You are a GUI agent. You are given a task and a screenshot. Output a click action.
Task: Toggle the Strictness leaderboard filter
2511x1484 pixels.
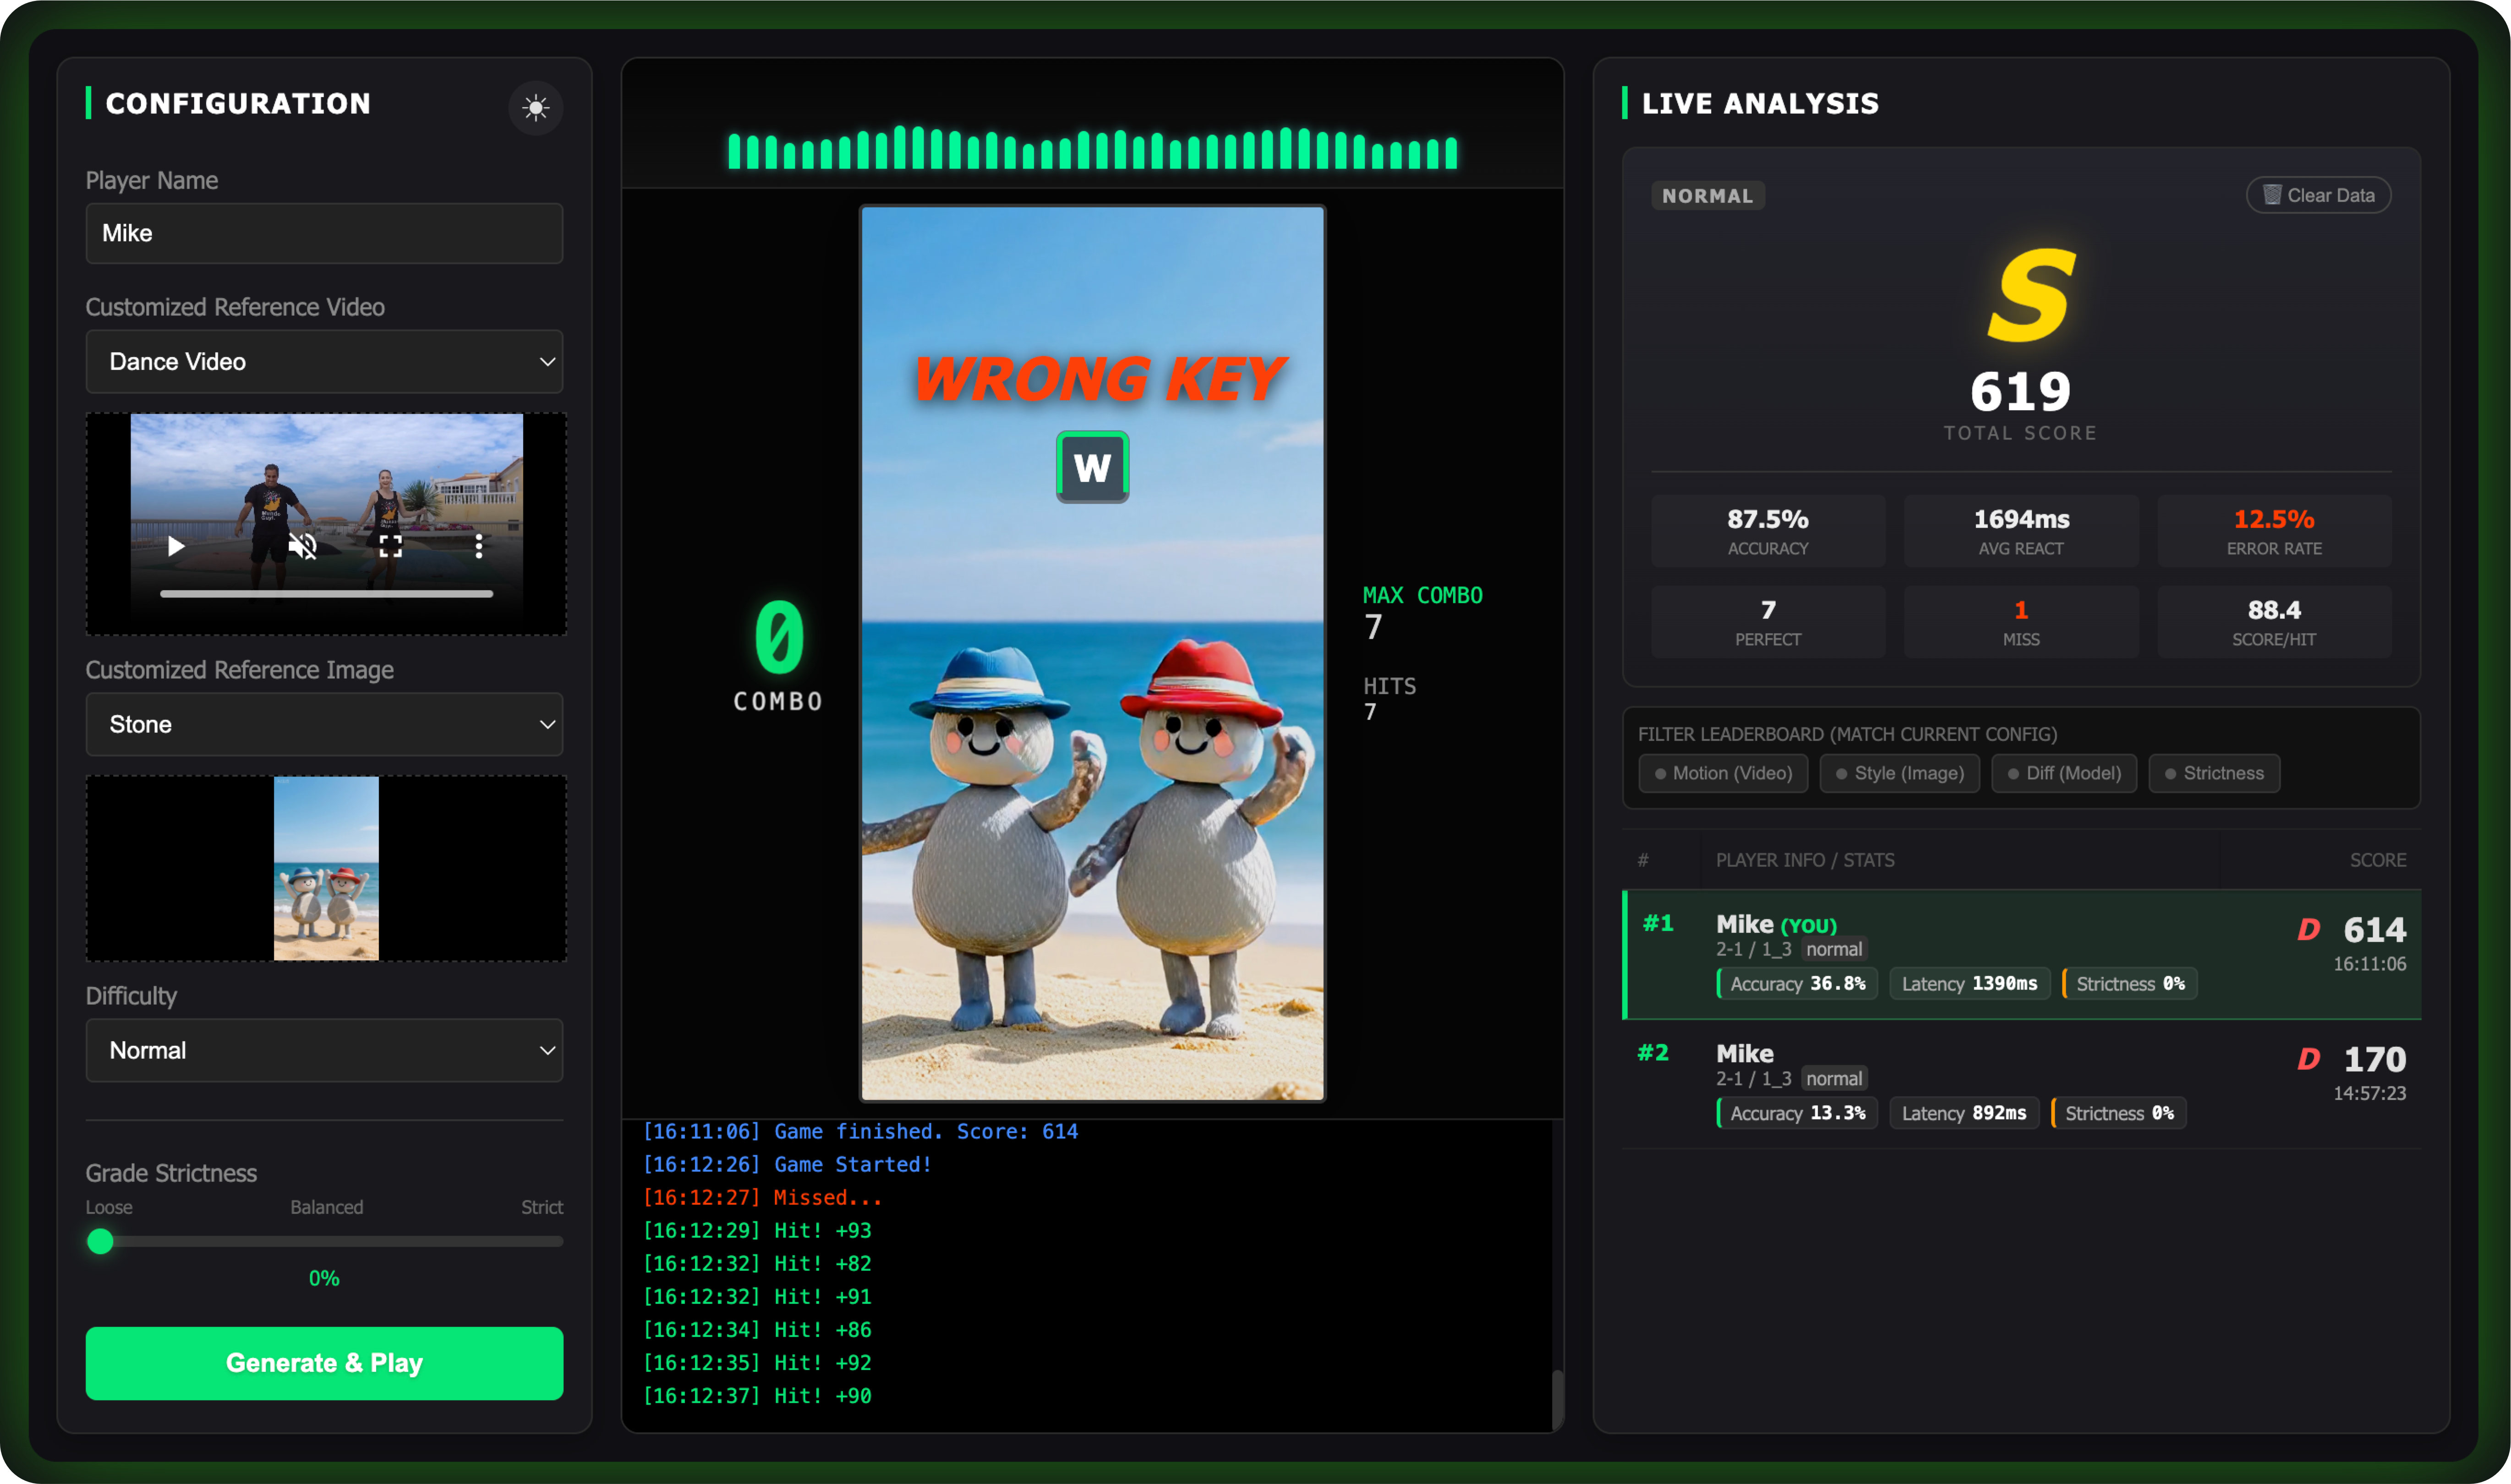2213,773
